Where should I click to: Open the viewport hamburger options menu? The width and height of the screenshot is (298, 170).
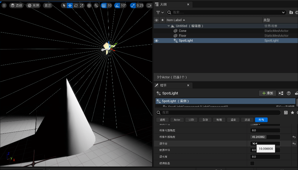pyautogui.click(x=4, y=5)
